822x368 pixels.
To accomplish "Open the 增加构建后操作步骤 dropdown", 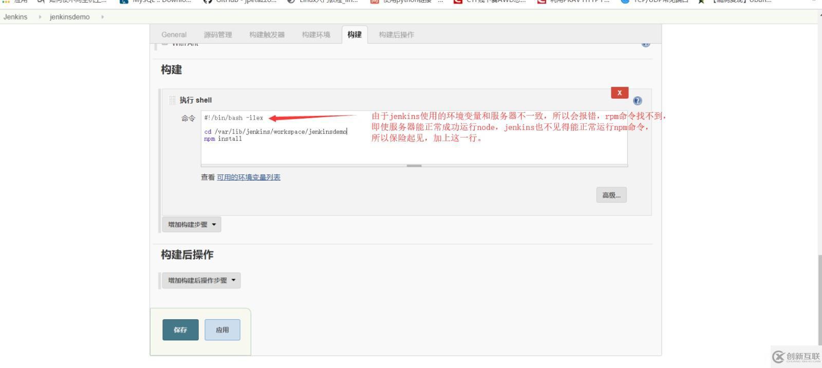I will pos(201,280).
